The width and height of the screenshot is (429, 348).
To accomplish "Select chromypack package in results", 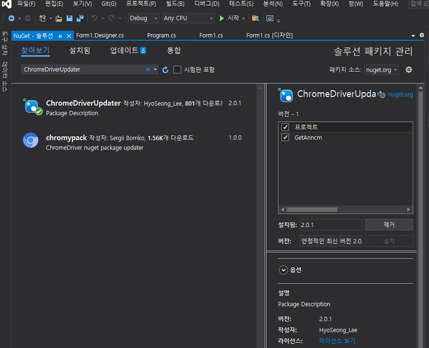I will click(134, 142).
